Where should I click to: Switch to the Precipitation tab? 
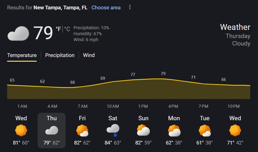(x=60, y=55)
